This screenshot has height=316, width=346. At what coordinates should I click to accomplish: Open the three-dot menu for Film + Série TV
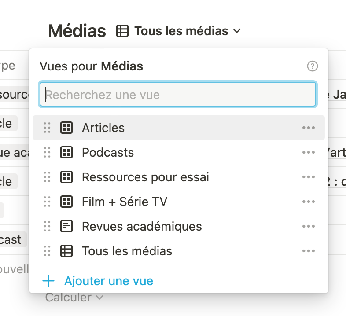coord(308,202)
